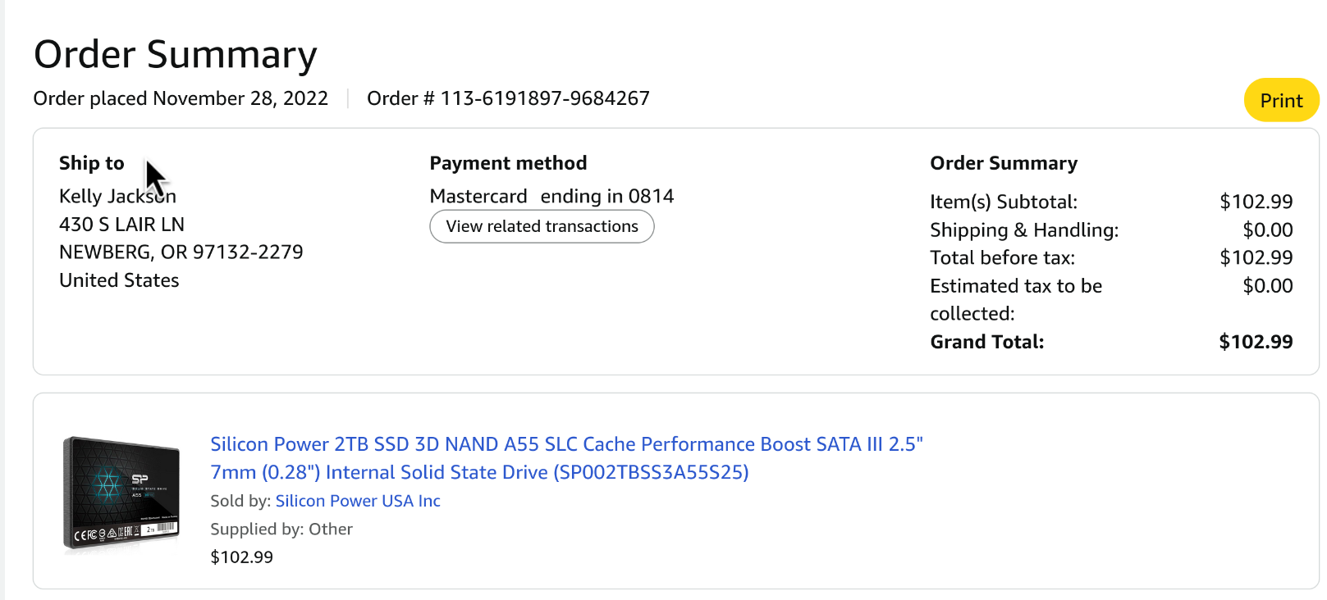Open View related transactions

point(542,227)
